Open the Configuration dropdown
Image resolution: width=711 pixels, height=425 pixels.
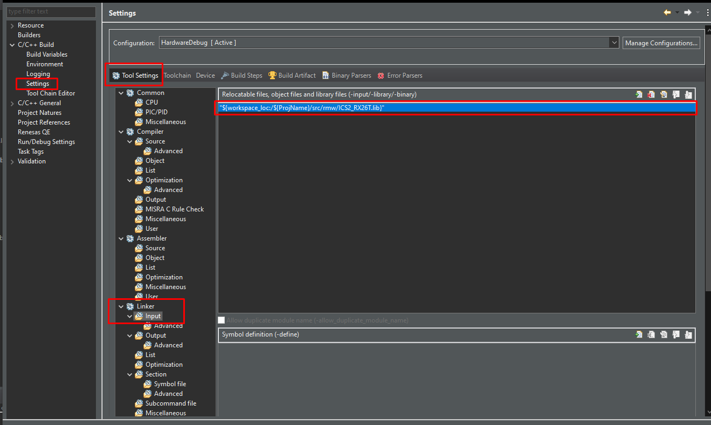pos(614,42)
